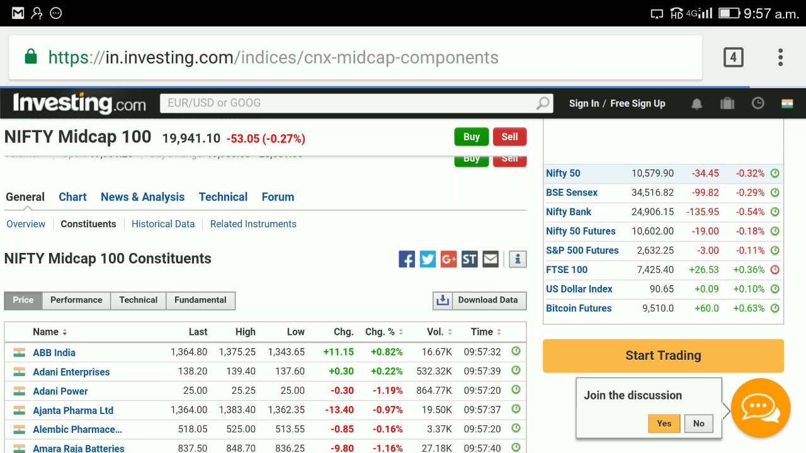The image size is (806, 453).
Task: Open the Ajanta Pharma Ltd link
Action: coord(73,410)
